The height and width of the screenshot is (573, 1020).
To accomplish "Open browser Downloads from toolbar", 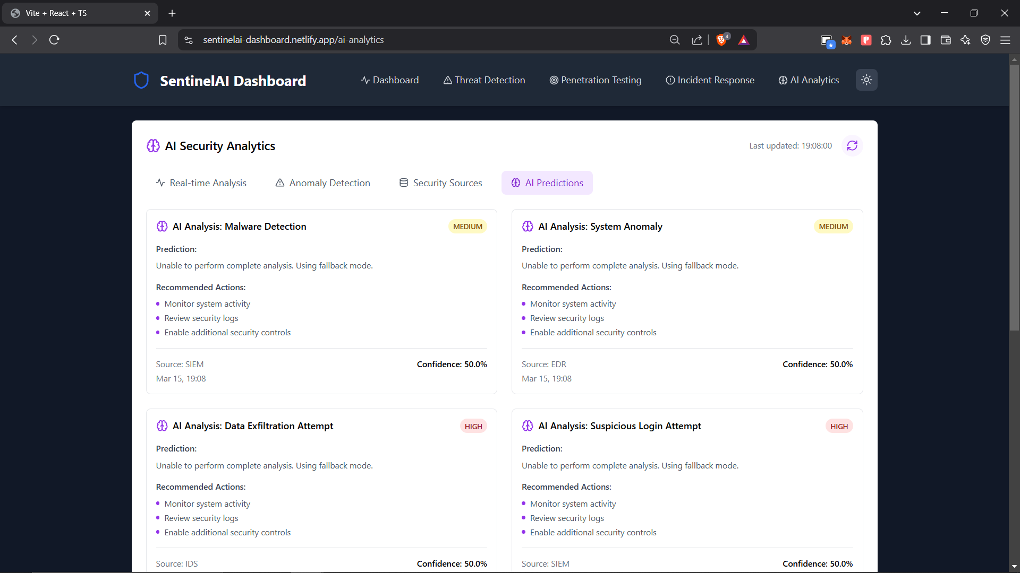I will [x=906, y=40].
